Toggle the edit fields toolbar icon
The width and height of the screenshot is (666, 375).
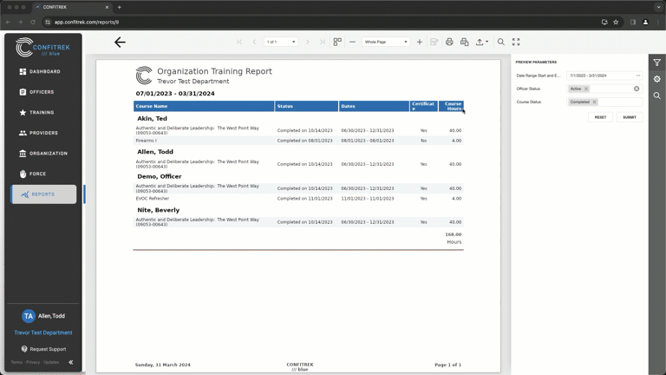[x=434, y=42]
